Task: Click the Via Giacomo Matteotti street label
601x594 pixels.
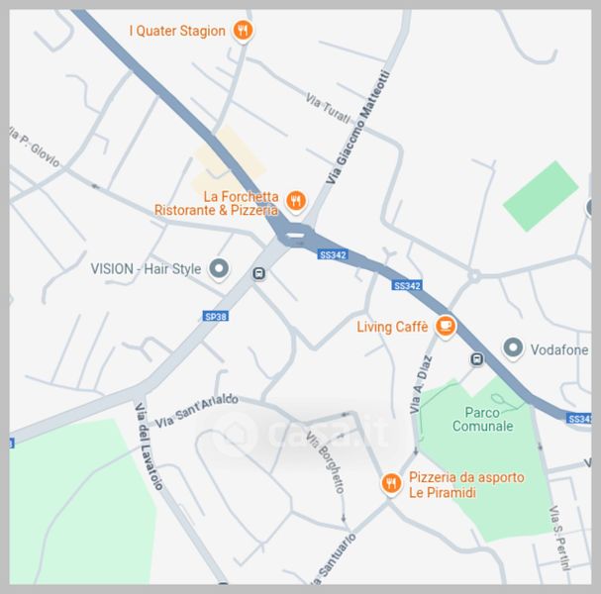Action: (358, 128)
